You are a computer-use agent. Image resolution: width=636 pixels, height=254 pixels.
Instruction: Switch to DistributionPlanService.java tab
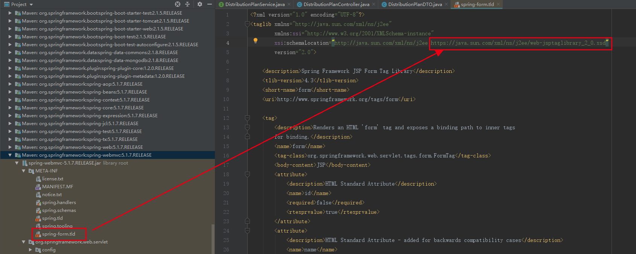(255, 5)
